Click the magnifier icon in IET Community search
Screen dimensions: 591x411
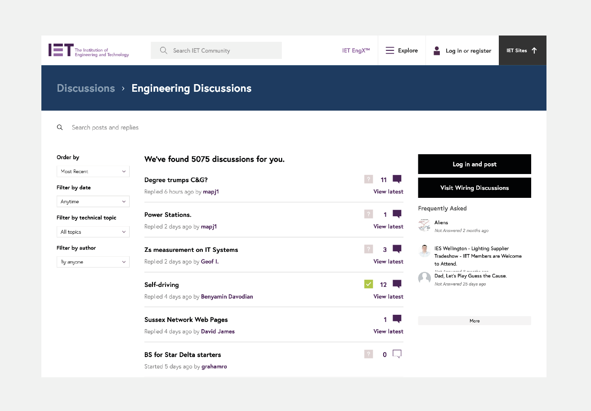point(164,50)
